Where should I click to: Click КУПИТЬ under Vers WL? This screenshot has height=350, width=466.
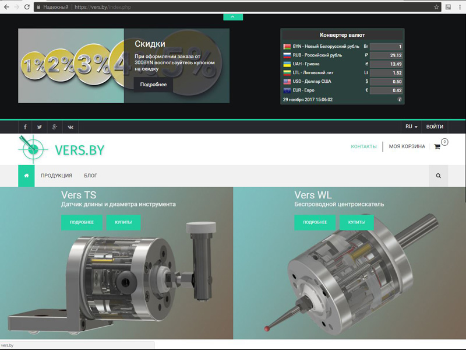pos(356,222)
